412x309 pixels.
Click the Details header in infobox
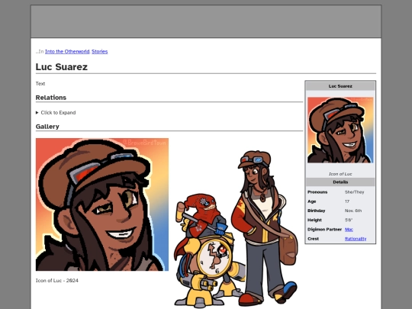[x=340, y=182]
